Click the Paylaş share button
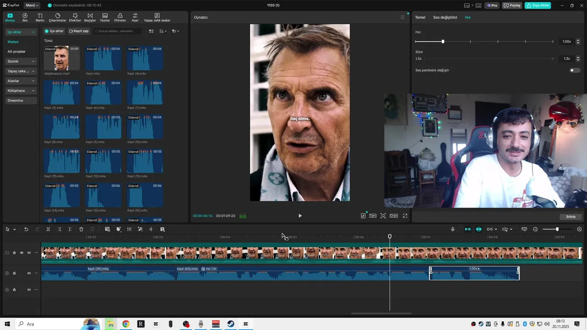Image resolution: width=587 pixels, height=330 pixels. point(512,5)
